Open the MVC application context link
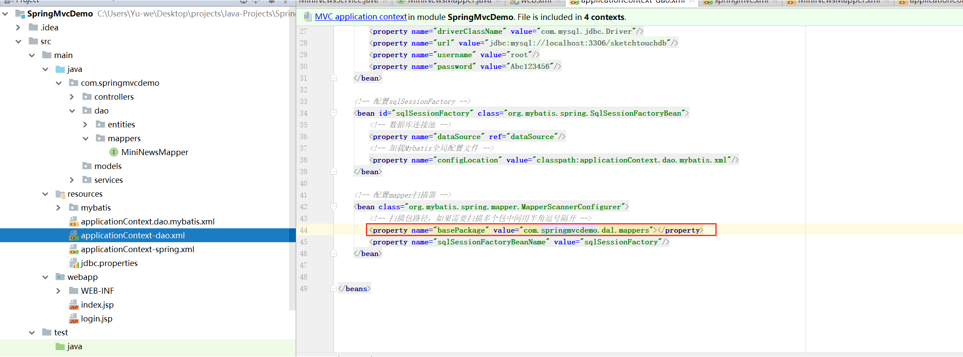 pyautogui.click(x=361, y=17)
